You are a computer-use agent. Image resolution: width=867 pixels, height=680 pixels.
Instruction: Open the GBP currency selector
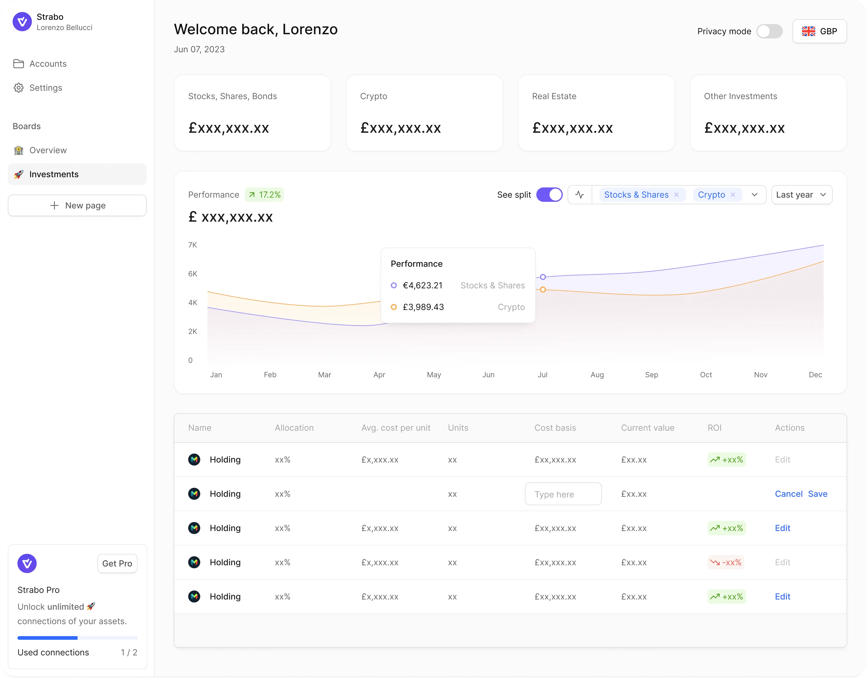(x=819, y=32)
